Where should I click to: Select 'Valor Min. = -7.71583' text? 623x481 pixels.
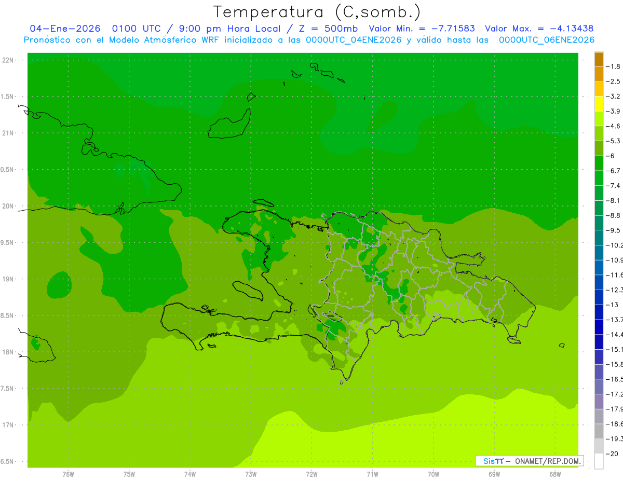click(x=422, y=29)
